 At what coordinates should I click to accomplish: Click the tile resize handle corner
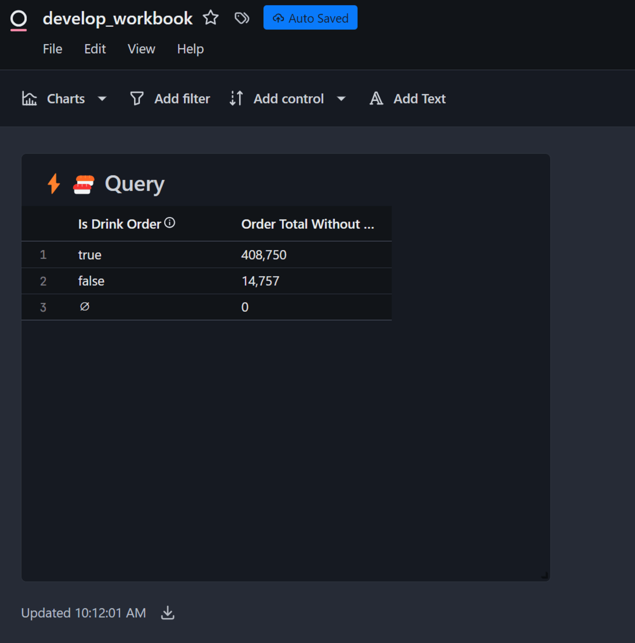coord(544,575)
